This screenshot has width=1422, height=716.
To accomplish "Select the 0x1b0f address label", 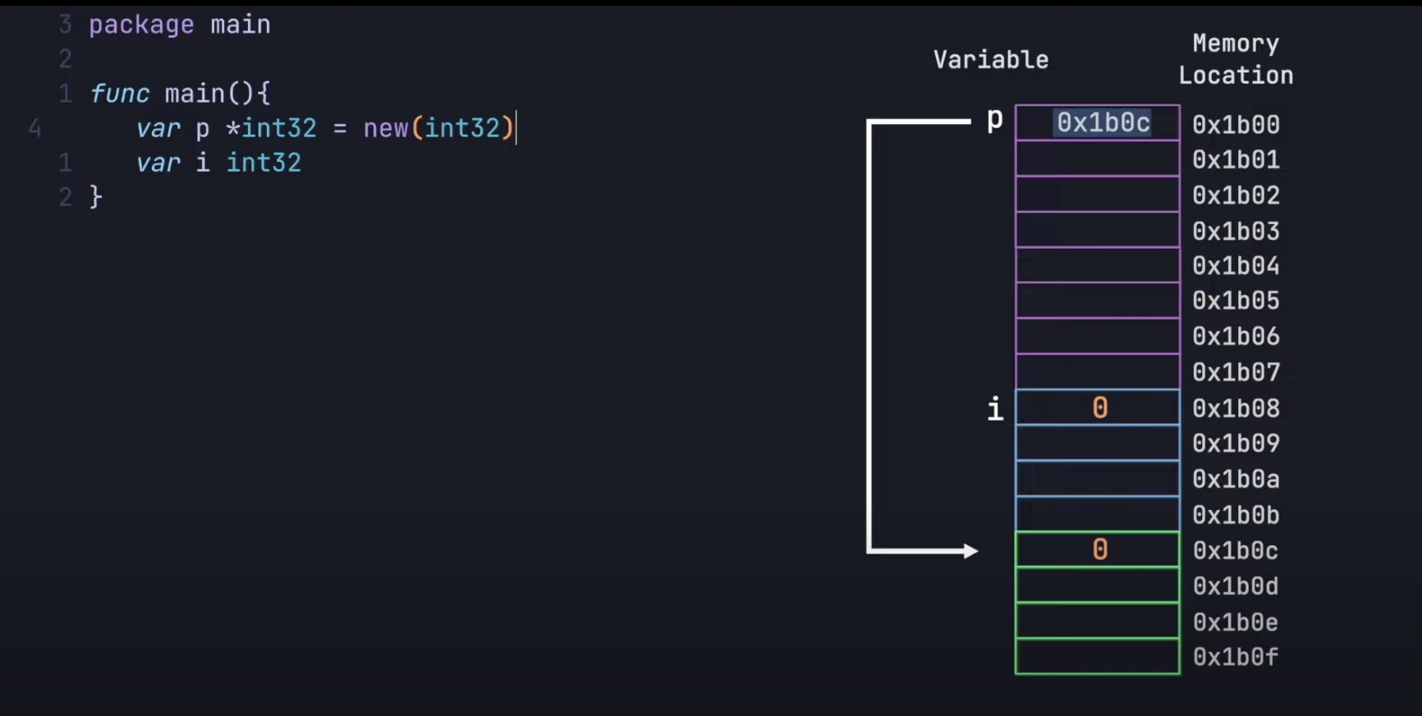I will point(1236,658).
